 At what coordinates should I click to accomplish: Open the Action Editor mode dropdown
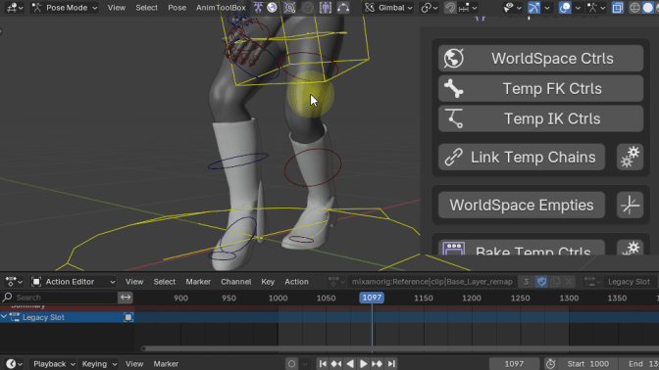tap(74, 282)
